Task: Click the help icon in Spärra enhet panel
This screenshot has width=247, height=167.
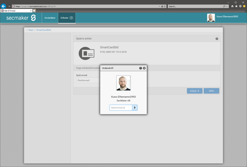Action: 217,39
